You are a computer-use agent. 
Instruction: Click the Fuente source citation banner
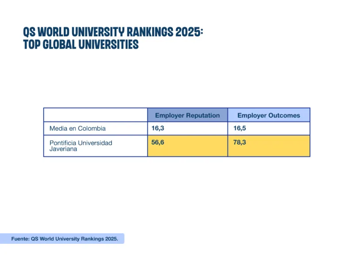click(62, 238)
